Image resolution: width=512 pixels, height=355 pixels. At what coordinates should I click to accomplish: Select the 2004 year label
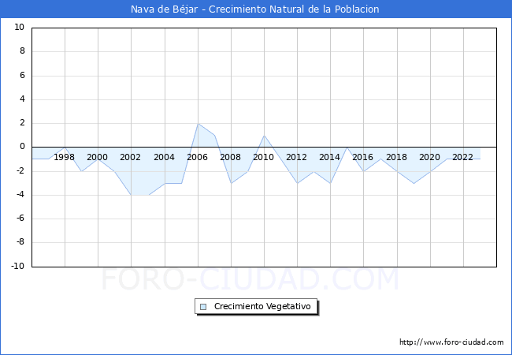pyautogui.click(x=164, y=157)
